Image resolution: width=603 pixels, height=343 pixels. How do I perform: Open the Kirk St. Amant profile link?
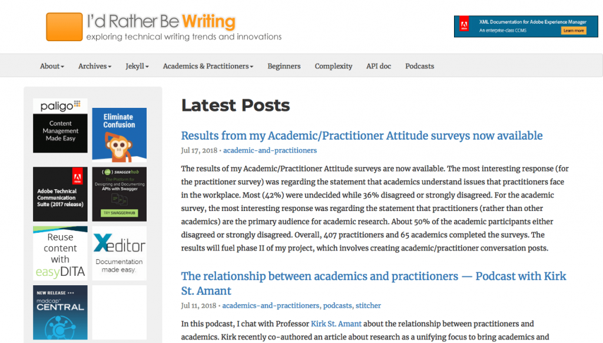coord(336,324)
